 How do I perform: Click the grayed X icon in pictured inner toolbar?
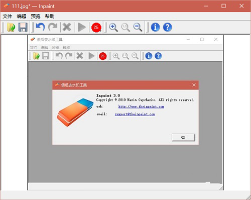tap(80, 56)
